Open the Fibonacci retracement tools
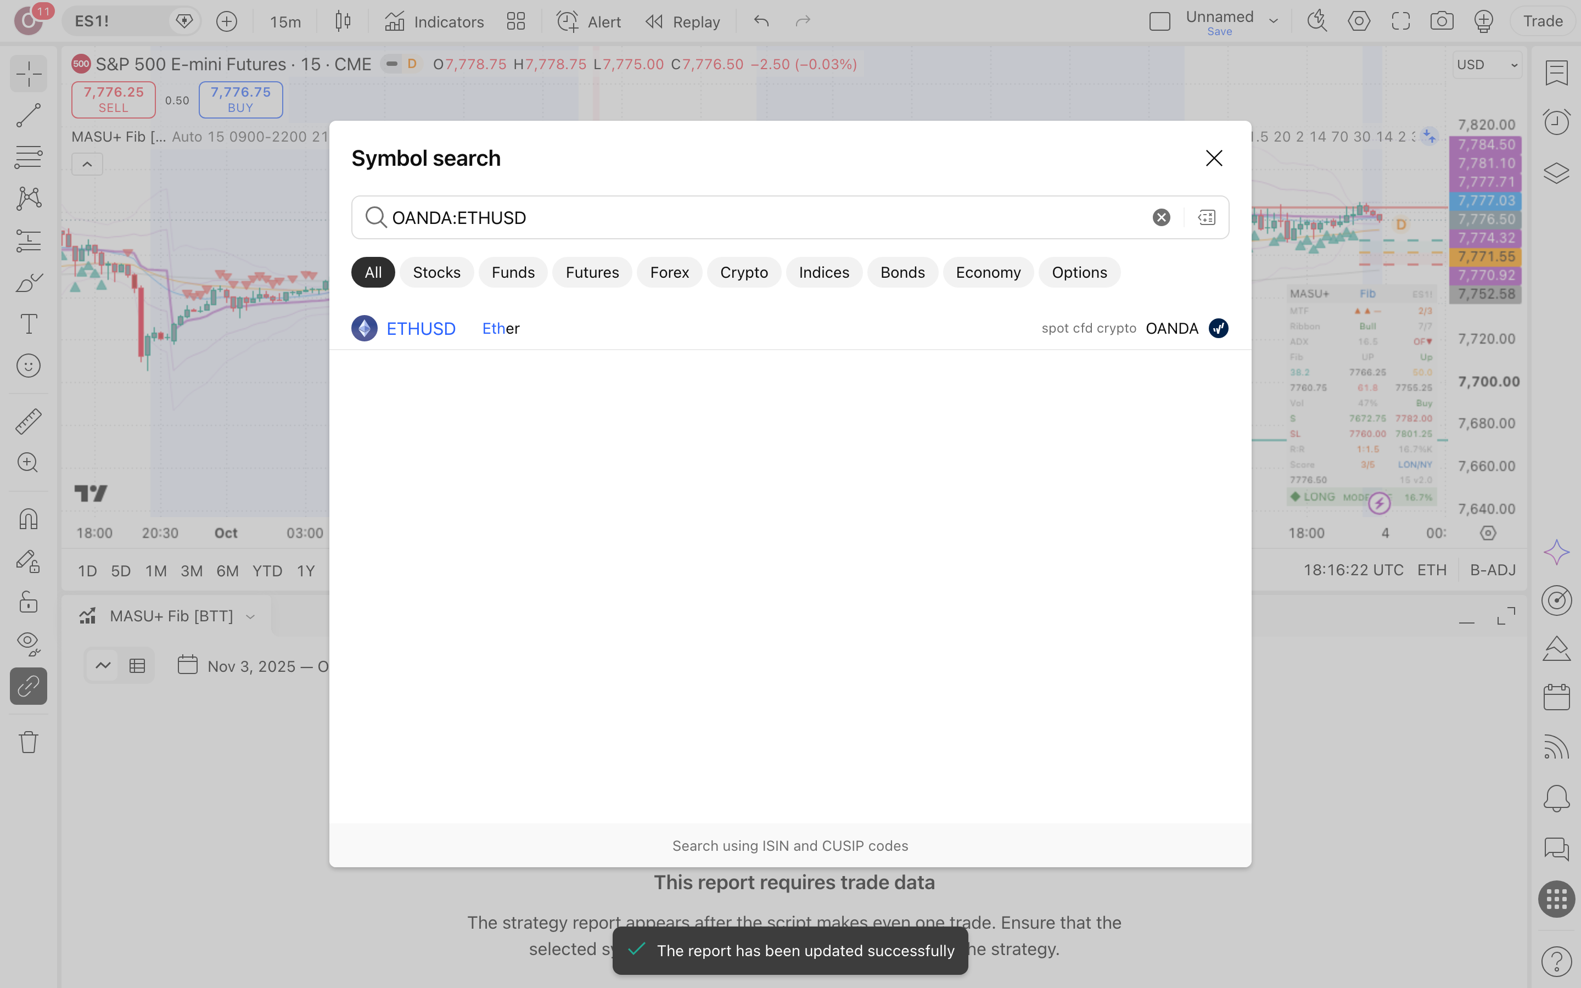1581x988 pixels. 28,157
